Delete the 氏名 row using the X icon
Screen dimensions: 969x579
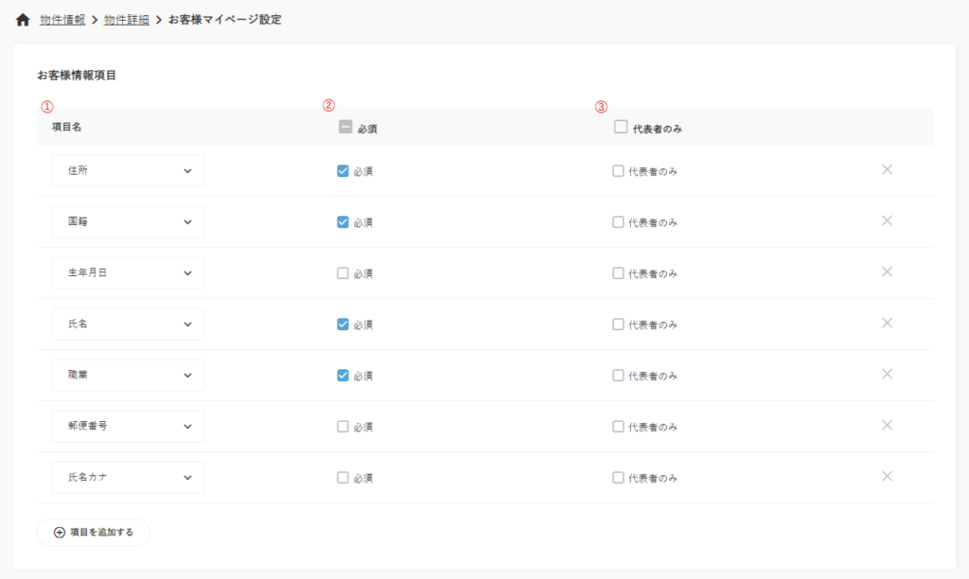(x=887, y=324)
